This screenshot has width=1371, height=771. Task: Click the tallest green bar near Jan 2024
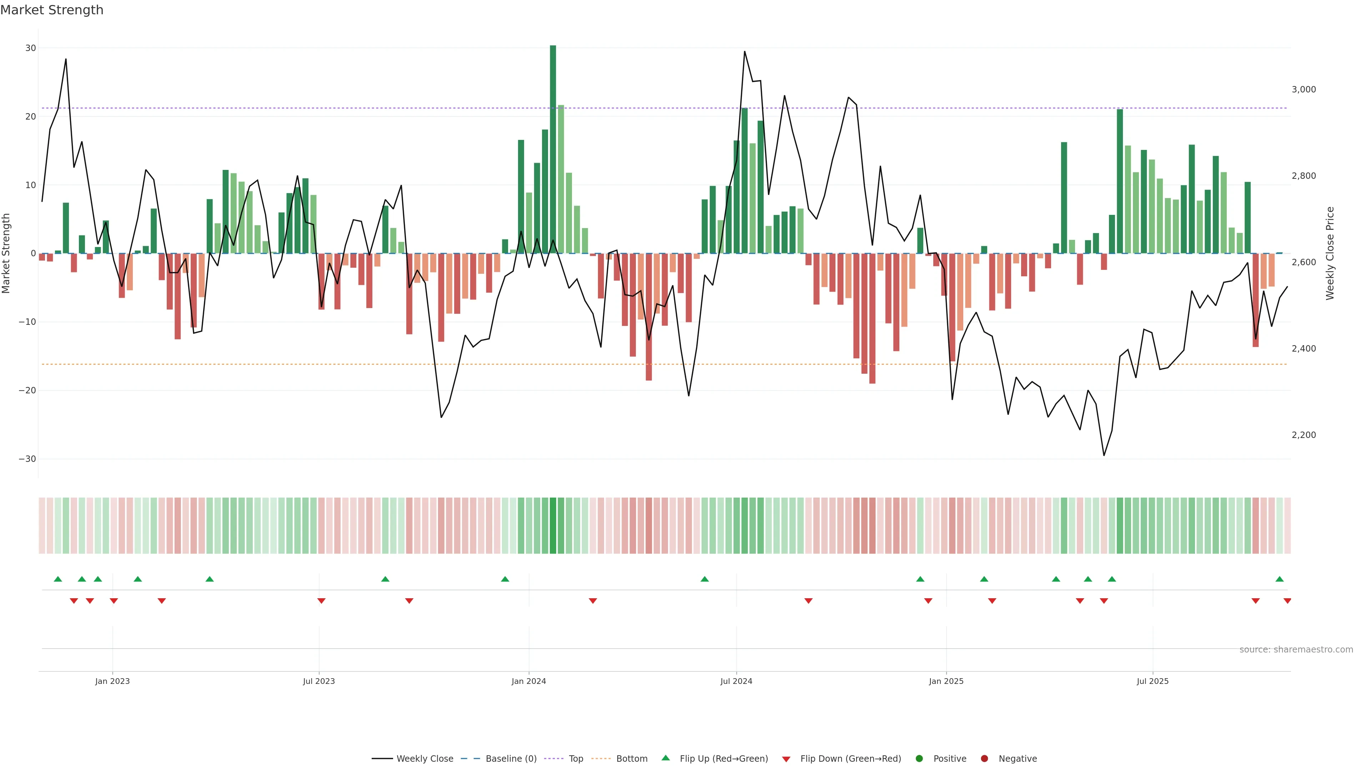[553, 149]
